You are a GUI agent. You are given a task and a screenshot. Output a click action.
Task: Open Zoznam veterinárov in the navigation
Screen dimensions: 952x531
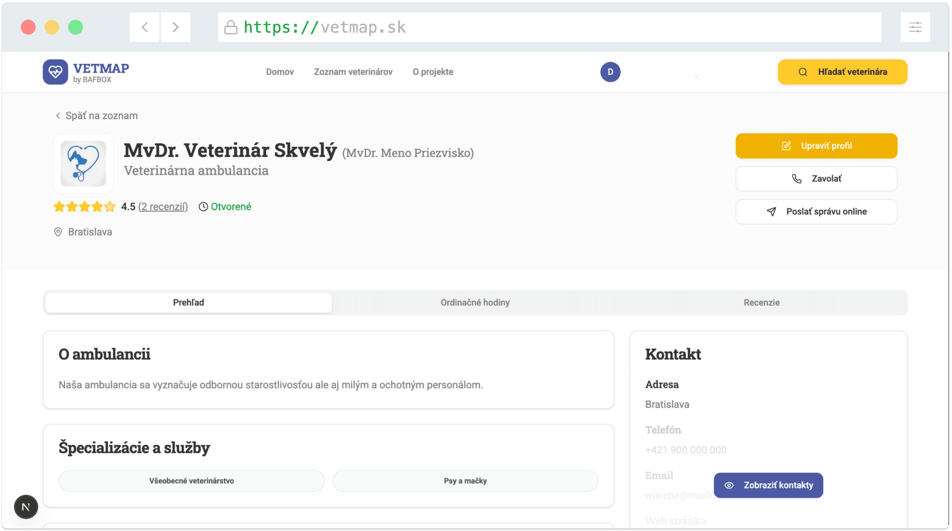[353, 72]
